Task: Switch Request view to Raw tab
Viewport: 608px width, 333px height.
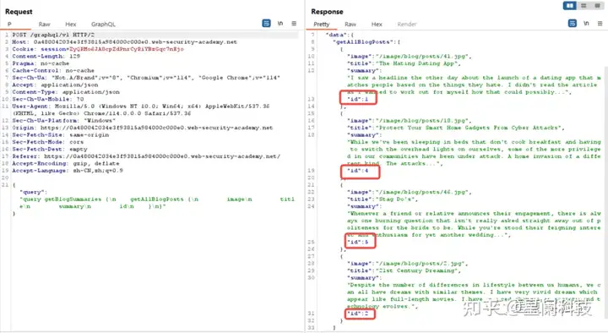Action: pyautogui.click(x=44, y=24)
